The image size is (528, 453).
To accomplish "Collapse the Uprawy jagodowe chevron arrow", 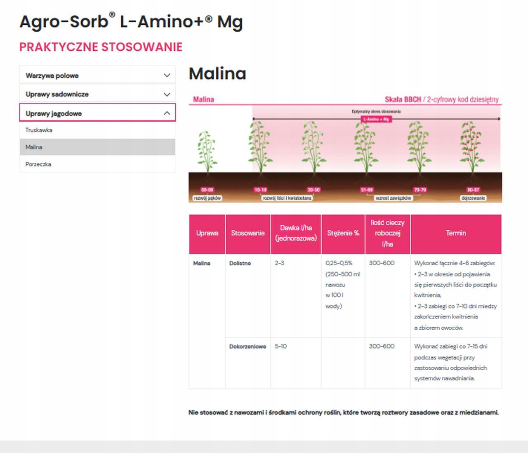I will click(167, 113).
